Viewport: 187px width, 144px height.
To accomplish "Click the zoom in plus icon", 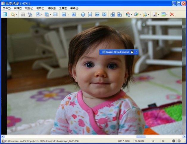I will tap(73, 14).
